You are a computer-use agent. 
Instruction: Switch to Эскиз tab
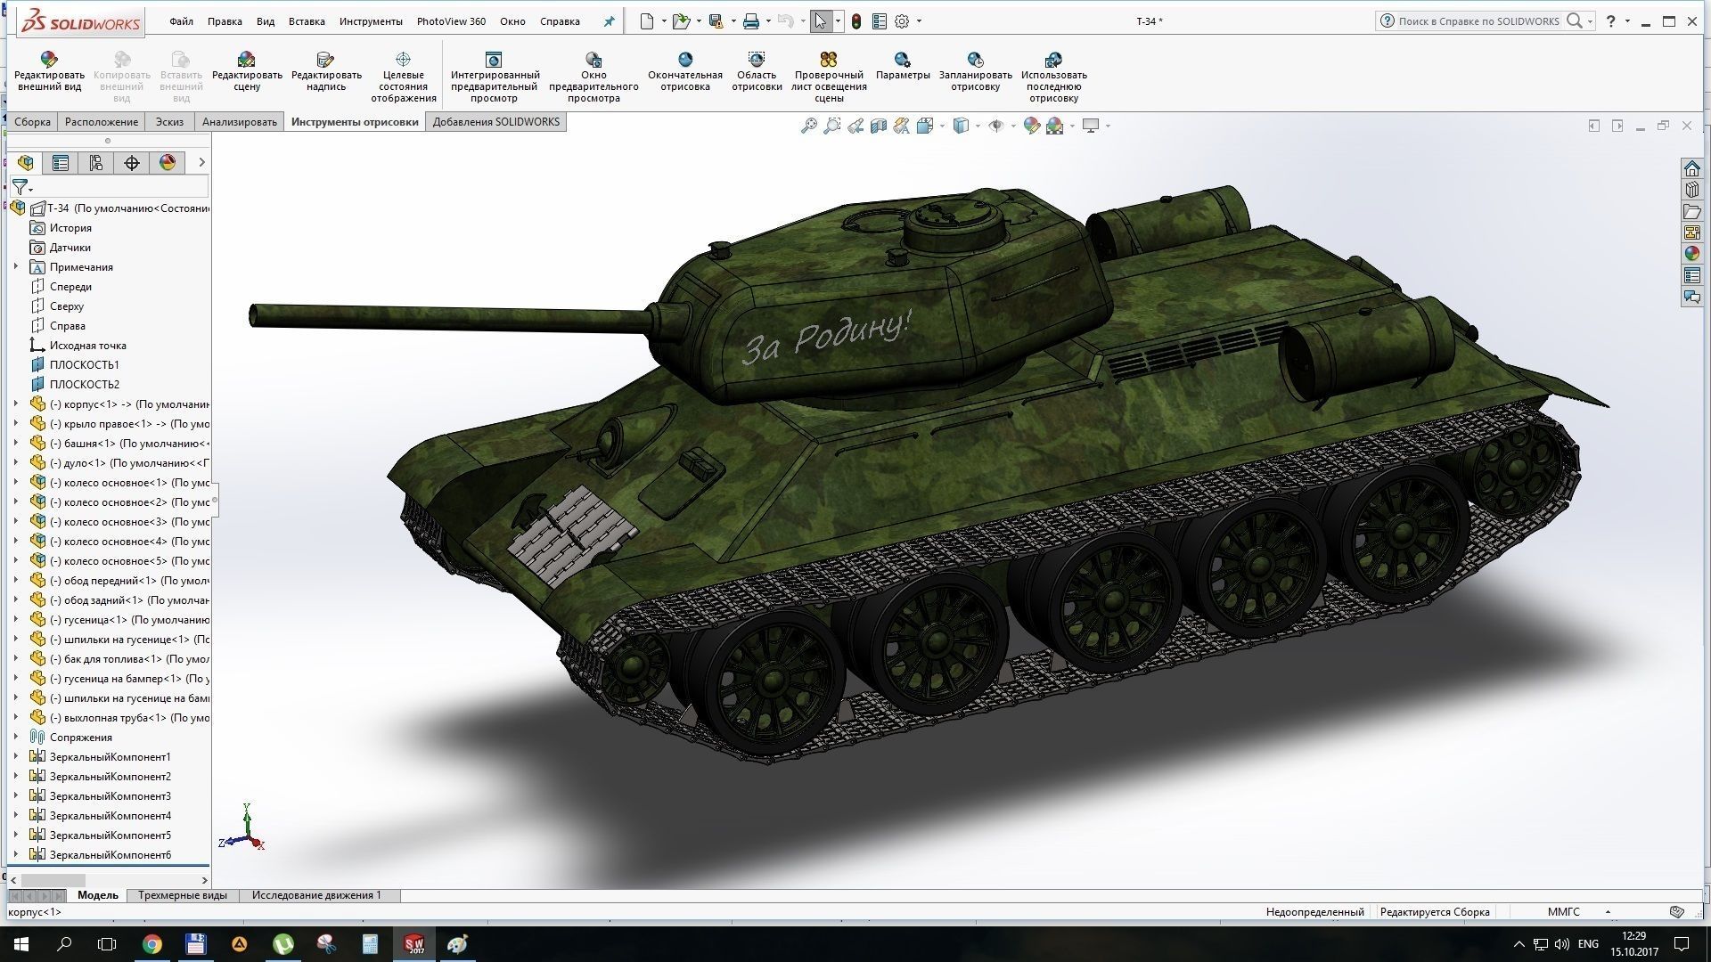point(169,122)
